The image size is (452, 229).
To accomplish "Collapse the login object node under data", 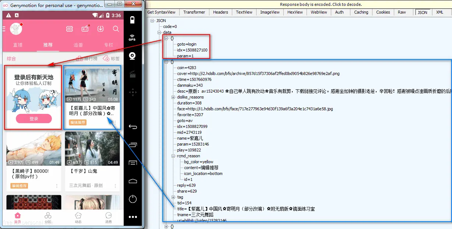I will [x=166, y=39].
